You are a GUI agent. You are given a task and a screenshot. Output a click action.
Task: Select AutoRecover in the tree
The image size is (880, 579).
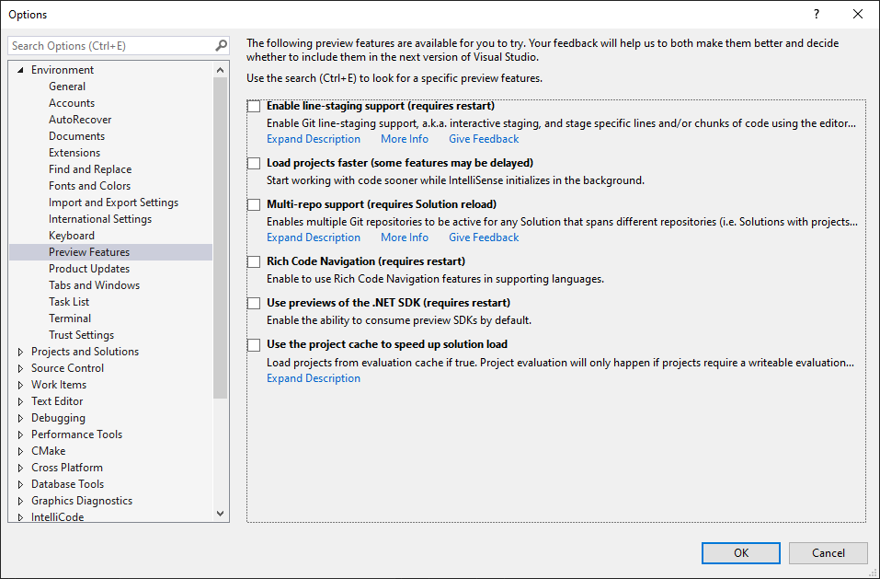(x=80, y=120)
